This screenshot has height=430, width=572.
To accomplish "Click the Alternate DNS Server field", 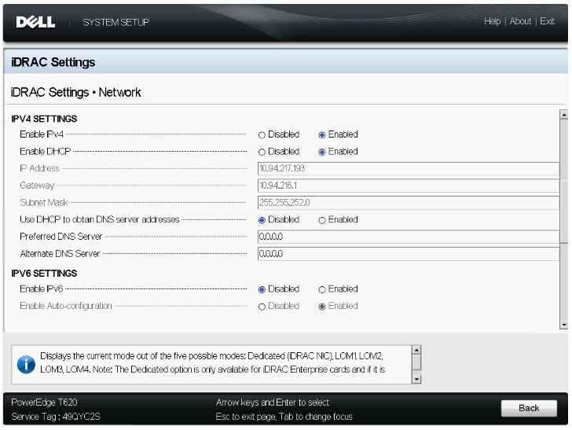I will [x=408, y=254].
